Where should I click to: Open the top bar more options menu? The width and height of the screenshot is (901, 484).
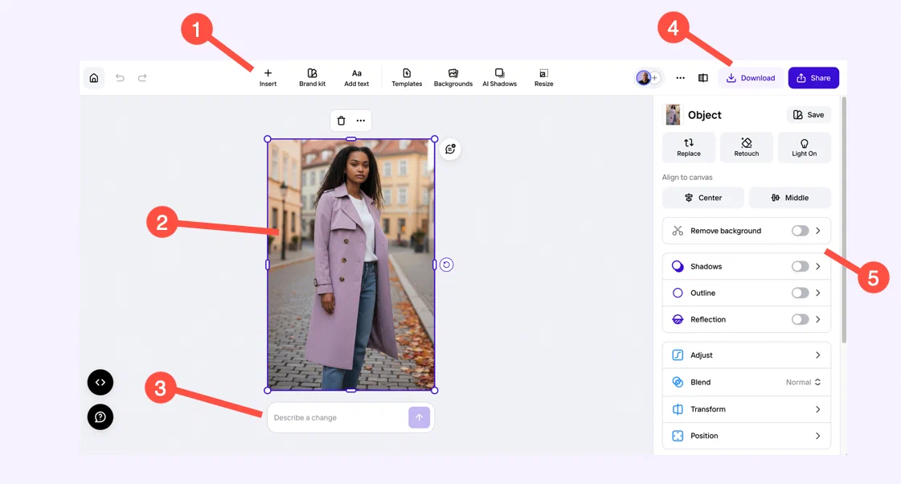680,78
